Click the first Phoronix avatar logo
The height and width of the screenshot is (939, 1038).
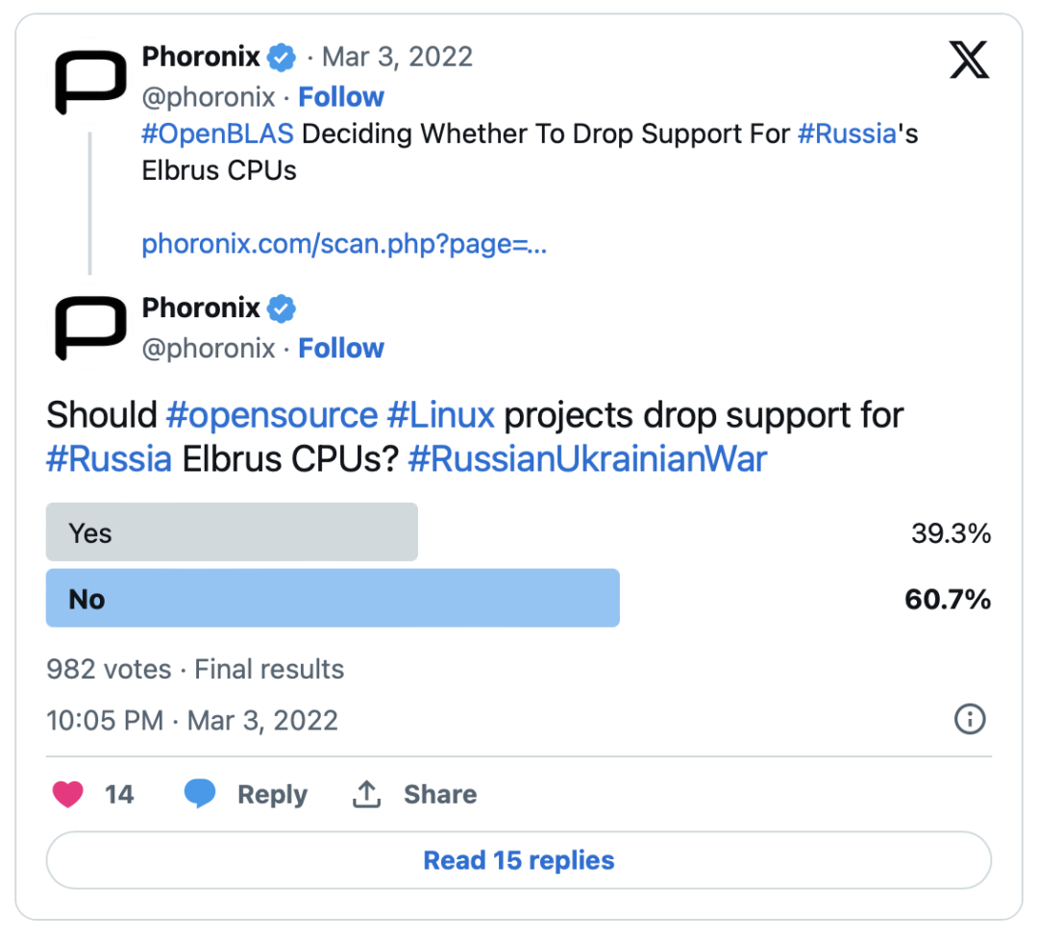(x=90, y=83)
